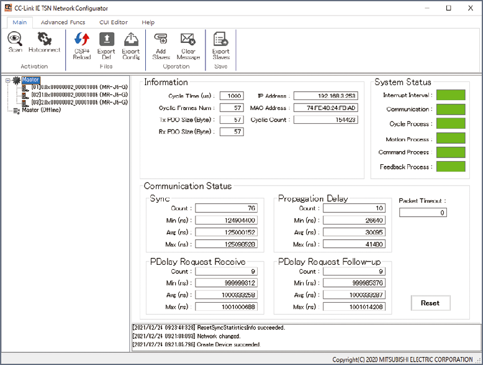Click the Communication status indicator
Screen dimensions: 483x365
451,109
